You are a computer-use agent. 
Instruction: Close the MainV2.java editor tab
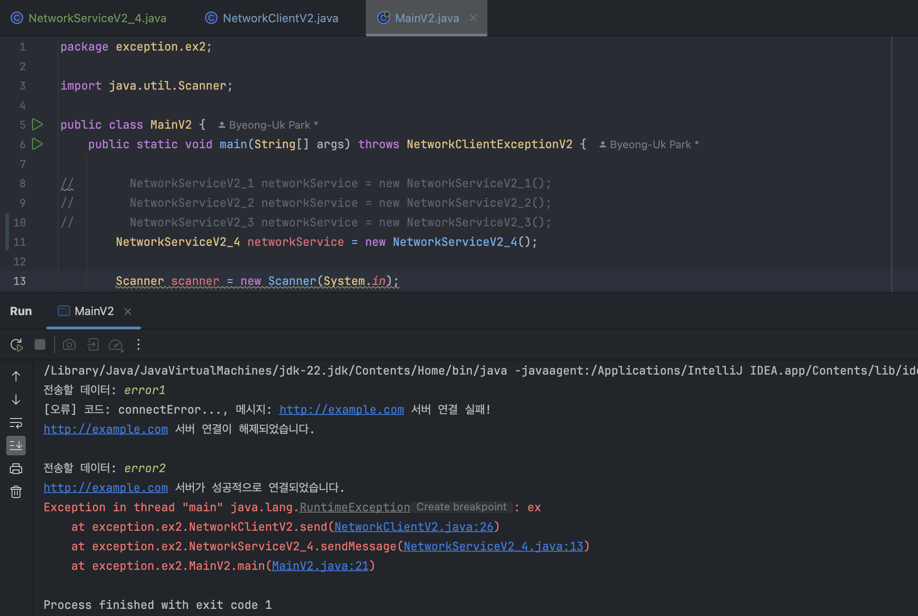pos(473,18)
